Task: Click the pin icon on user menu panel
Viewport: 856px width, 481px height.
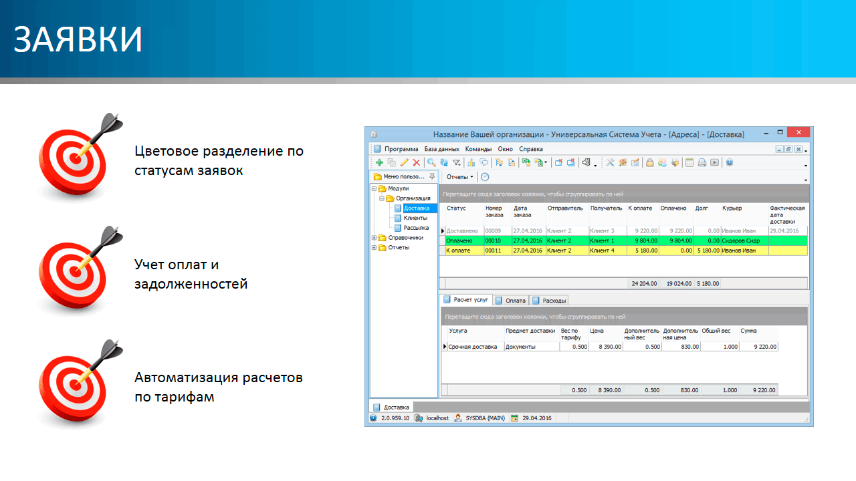Action: click(x=431, y=176)
